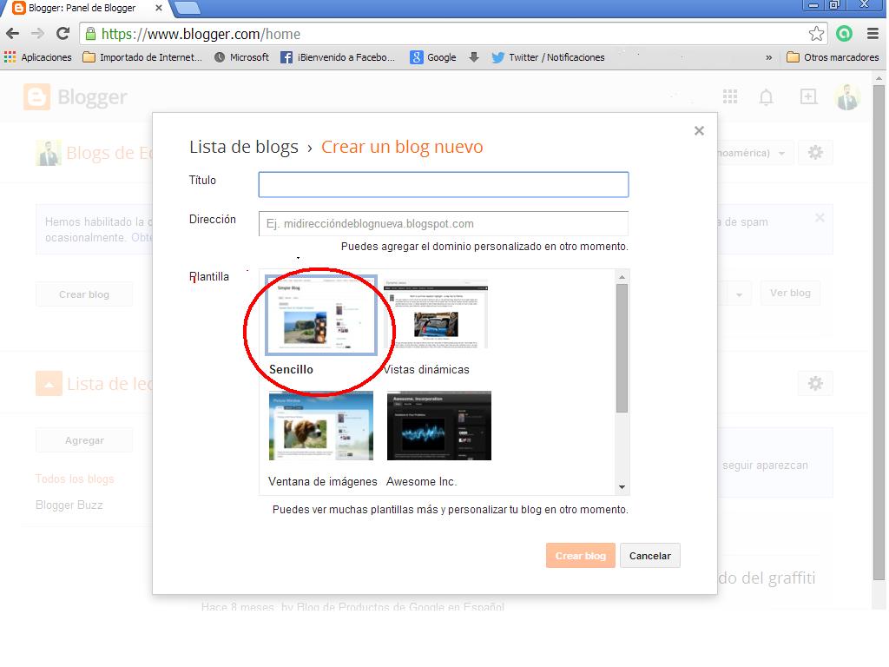Focus the Dirección input field
The image size is (889, 667).
click(444, 223)
